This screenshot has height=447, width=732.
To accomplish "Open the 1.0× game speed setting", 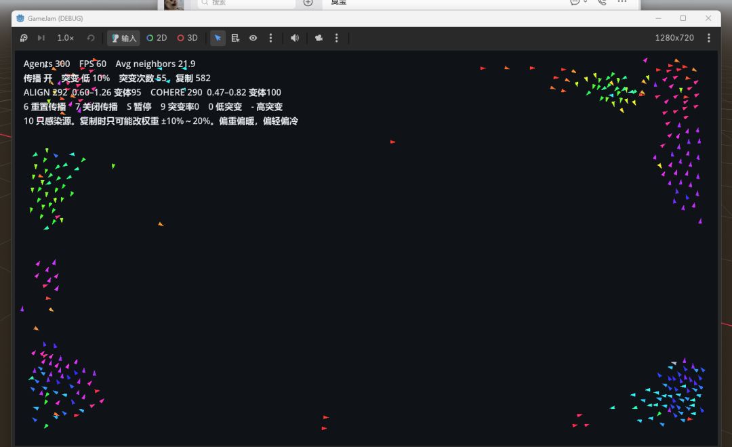I will [x=65, y=38].
